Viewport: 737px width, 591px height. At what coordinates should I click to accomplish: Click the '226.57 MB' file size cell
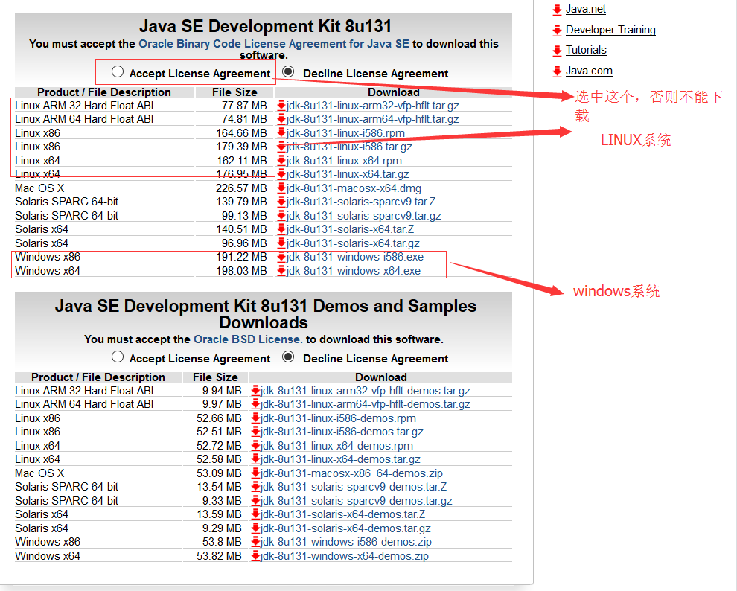(x=241, y=188)
